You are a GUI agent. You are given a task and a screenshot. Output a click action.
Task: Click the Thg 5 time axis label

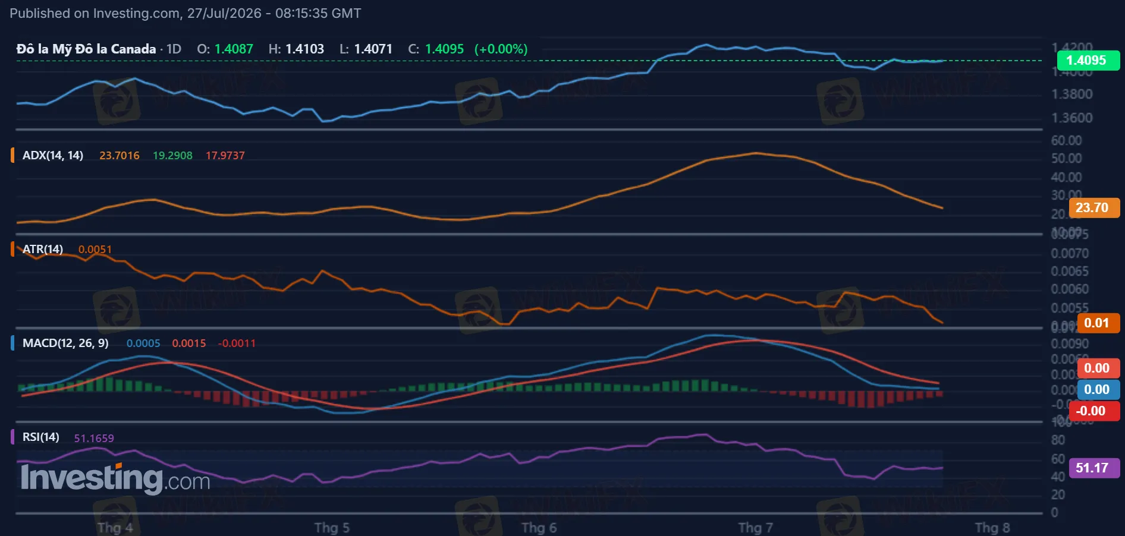[332, 528]
